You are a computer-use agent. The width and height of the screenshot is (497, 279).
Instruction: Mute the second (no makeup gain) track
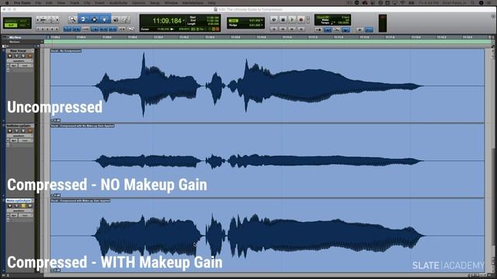(30, 131)
